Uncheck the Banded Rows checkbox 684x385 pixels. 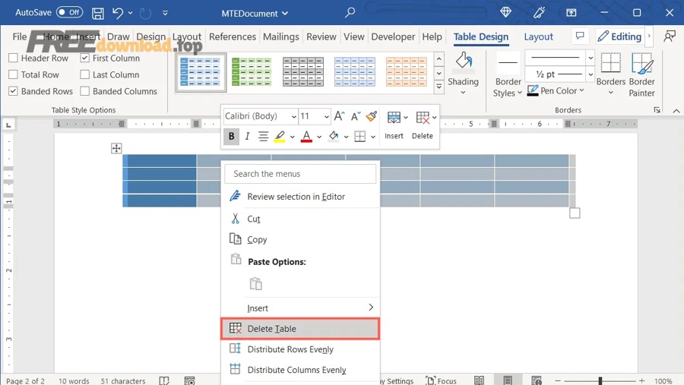coord(13,91)
